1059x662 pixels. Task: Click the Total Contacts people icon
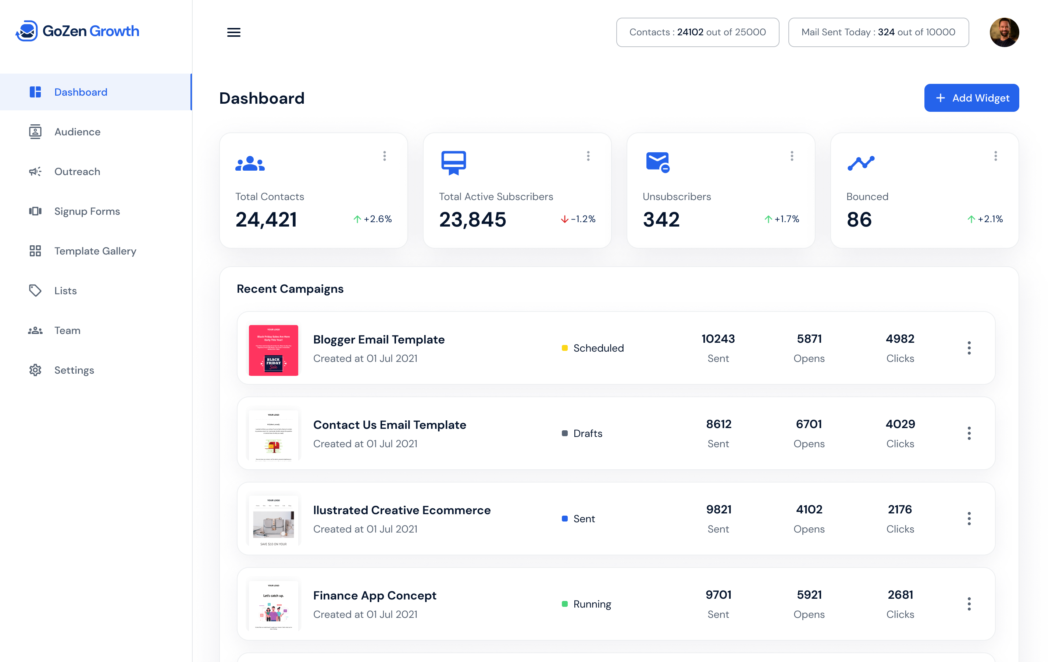(250, 163)
